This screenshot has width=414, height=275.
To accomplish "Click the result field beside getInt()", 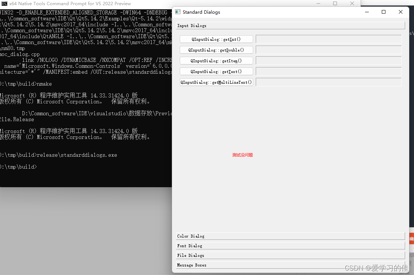I will point(329,39).
